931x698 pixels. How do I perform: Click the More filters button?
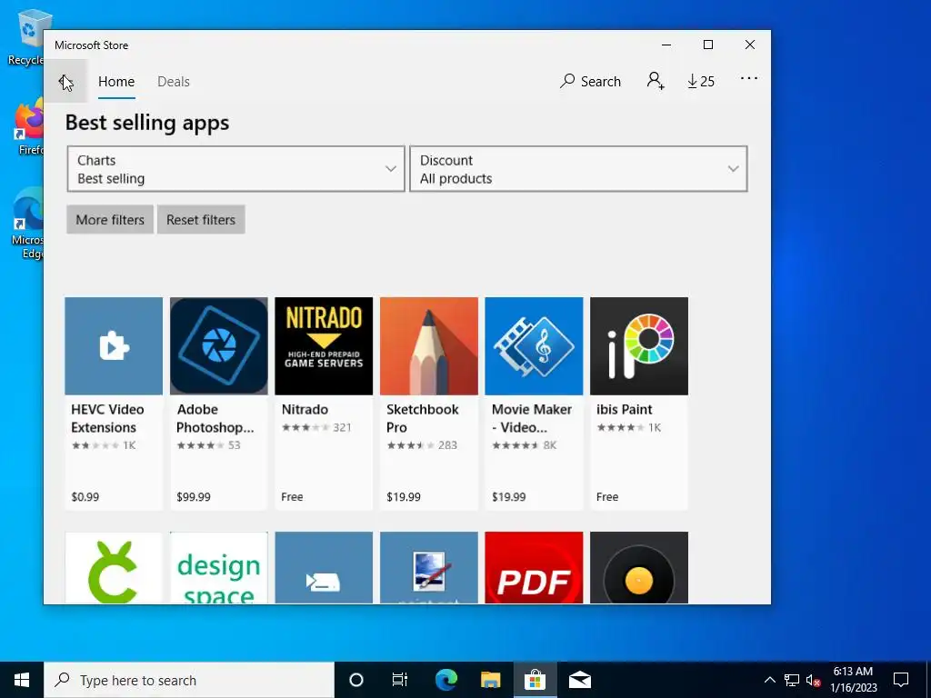(110, 220)
